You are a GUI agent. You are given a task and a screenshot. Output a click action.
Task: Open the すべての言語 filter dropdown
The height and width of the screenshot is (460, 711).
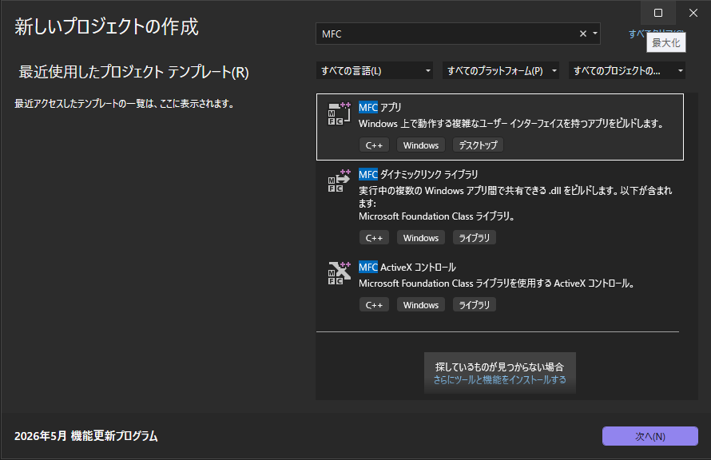(x=374, y=71)
